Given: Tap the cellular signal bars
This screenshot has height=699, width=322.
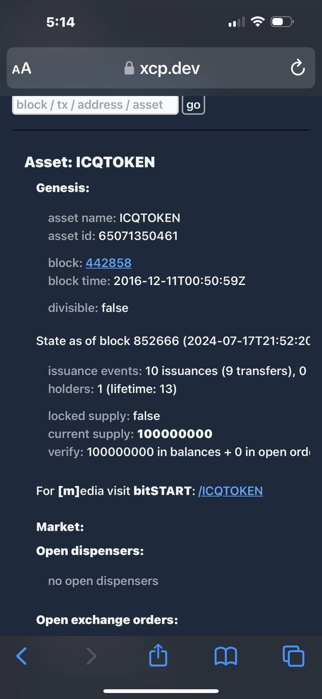Looking at the screenshot, I should pos(236,22).
